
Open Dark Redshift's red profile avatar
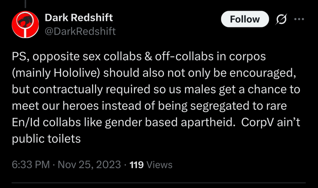[x=25, y=25]
